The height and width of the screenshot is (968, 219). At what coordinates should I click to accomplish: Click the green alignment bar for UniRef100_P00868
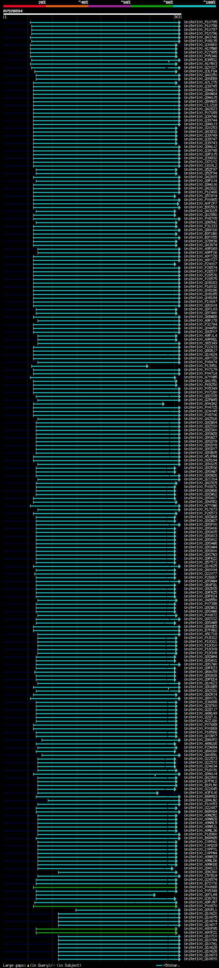105,887
